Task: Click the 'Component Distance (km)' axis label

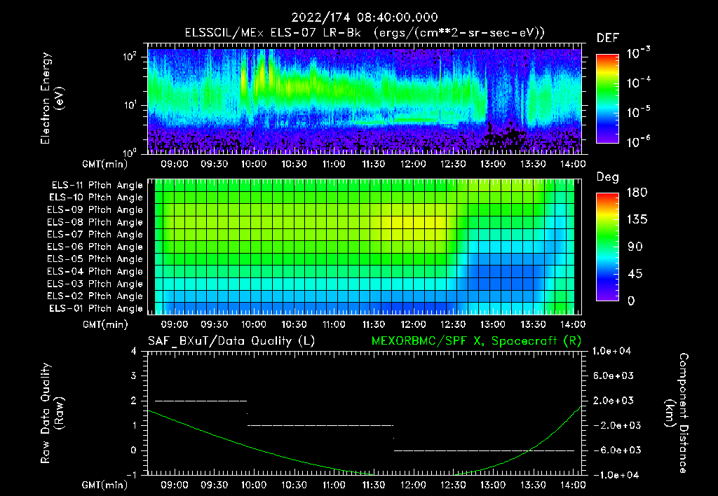Action: [x=677, y=413]
